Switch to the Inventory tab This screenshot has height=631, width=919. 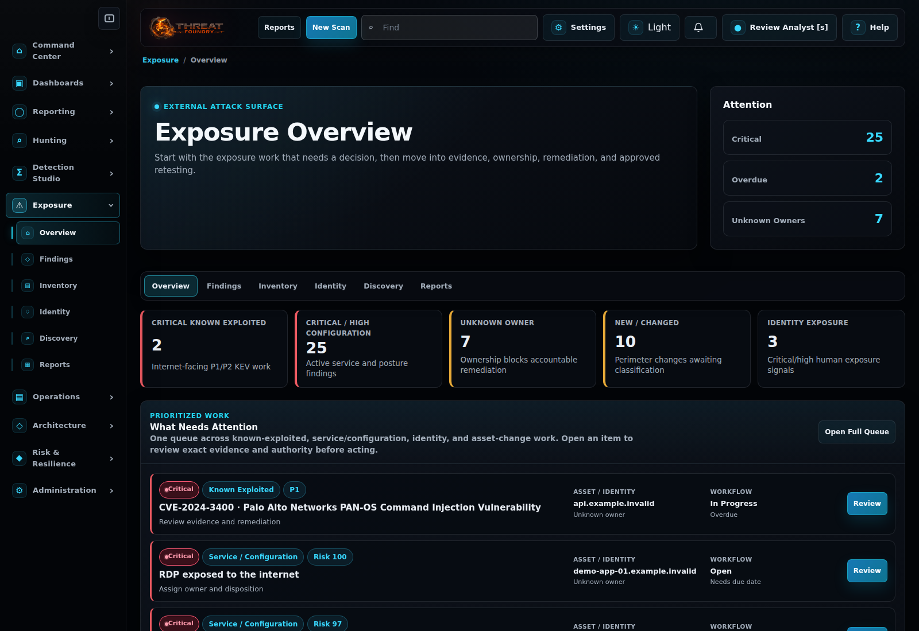pyautogui.click(x=278, y=286)
